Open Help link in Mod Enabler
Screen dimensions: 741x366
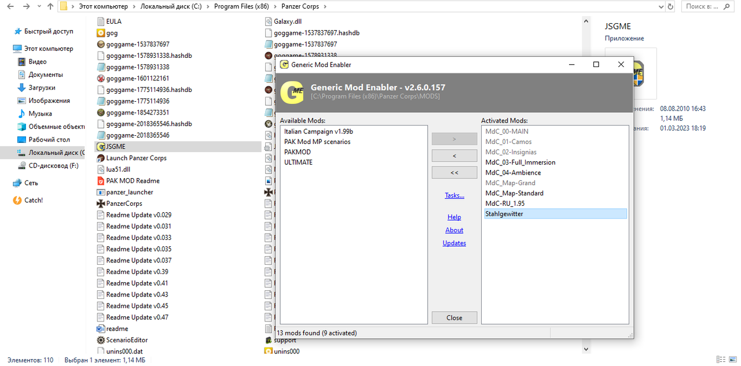coord(454,217)
